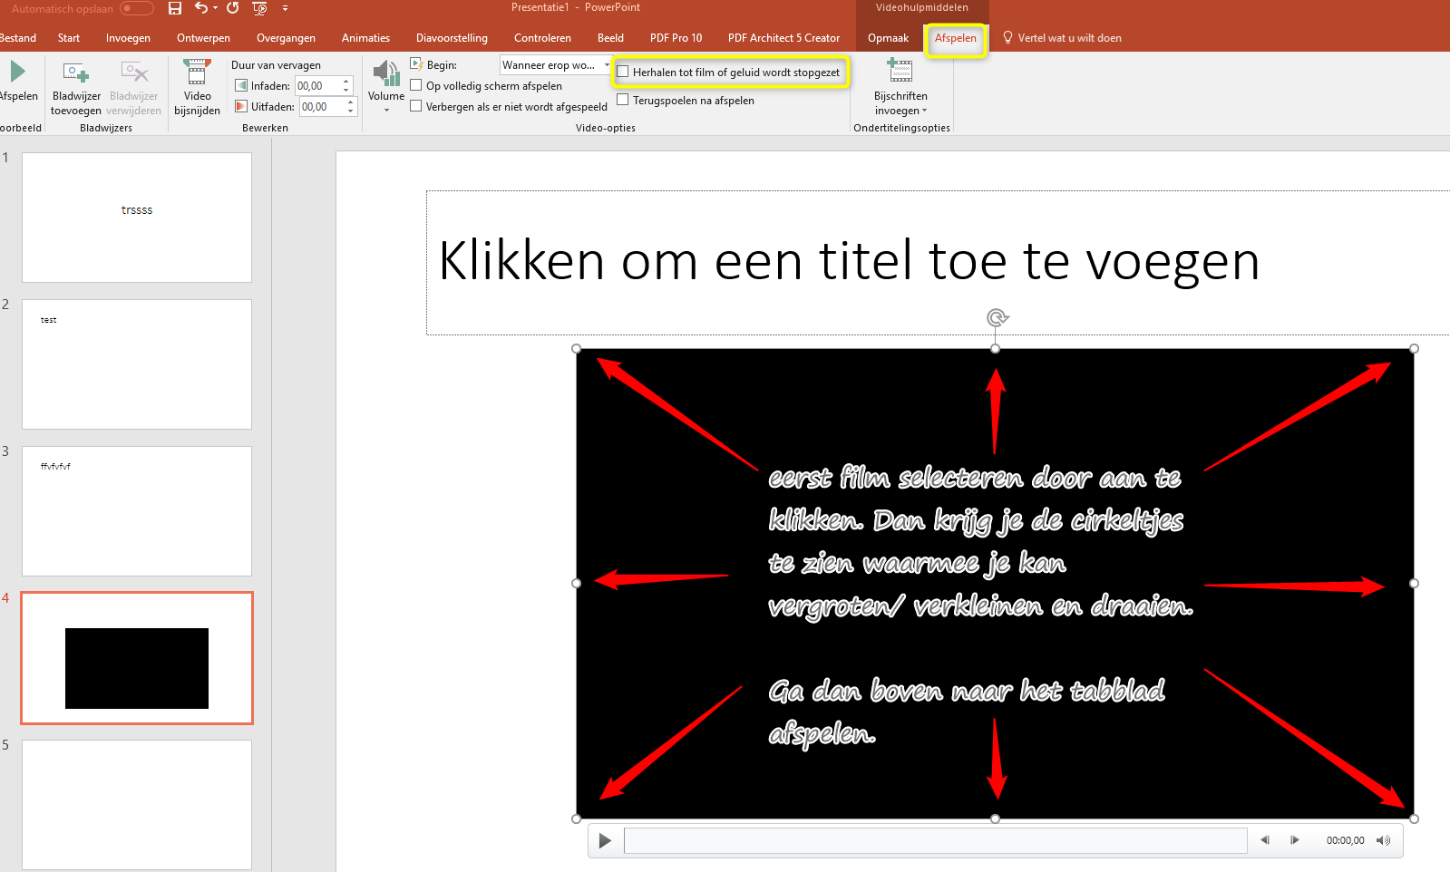Toggle Automatisch opslaan switch
The height and width of the screenshot is (872, 1450).
(137, 8)
